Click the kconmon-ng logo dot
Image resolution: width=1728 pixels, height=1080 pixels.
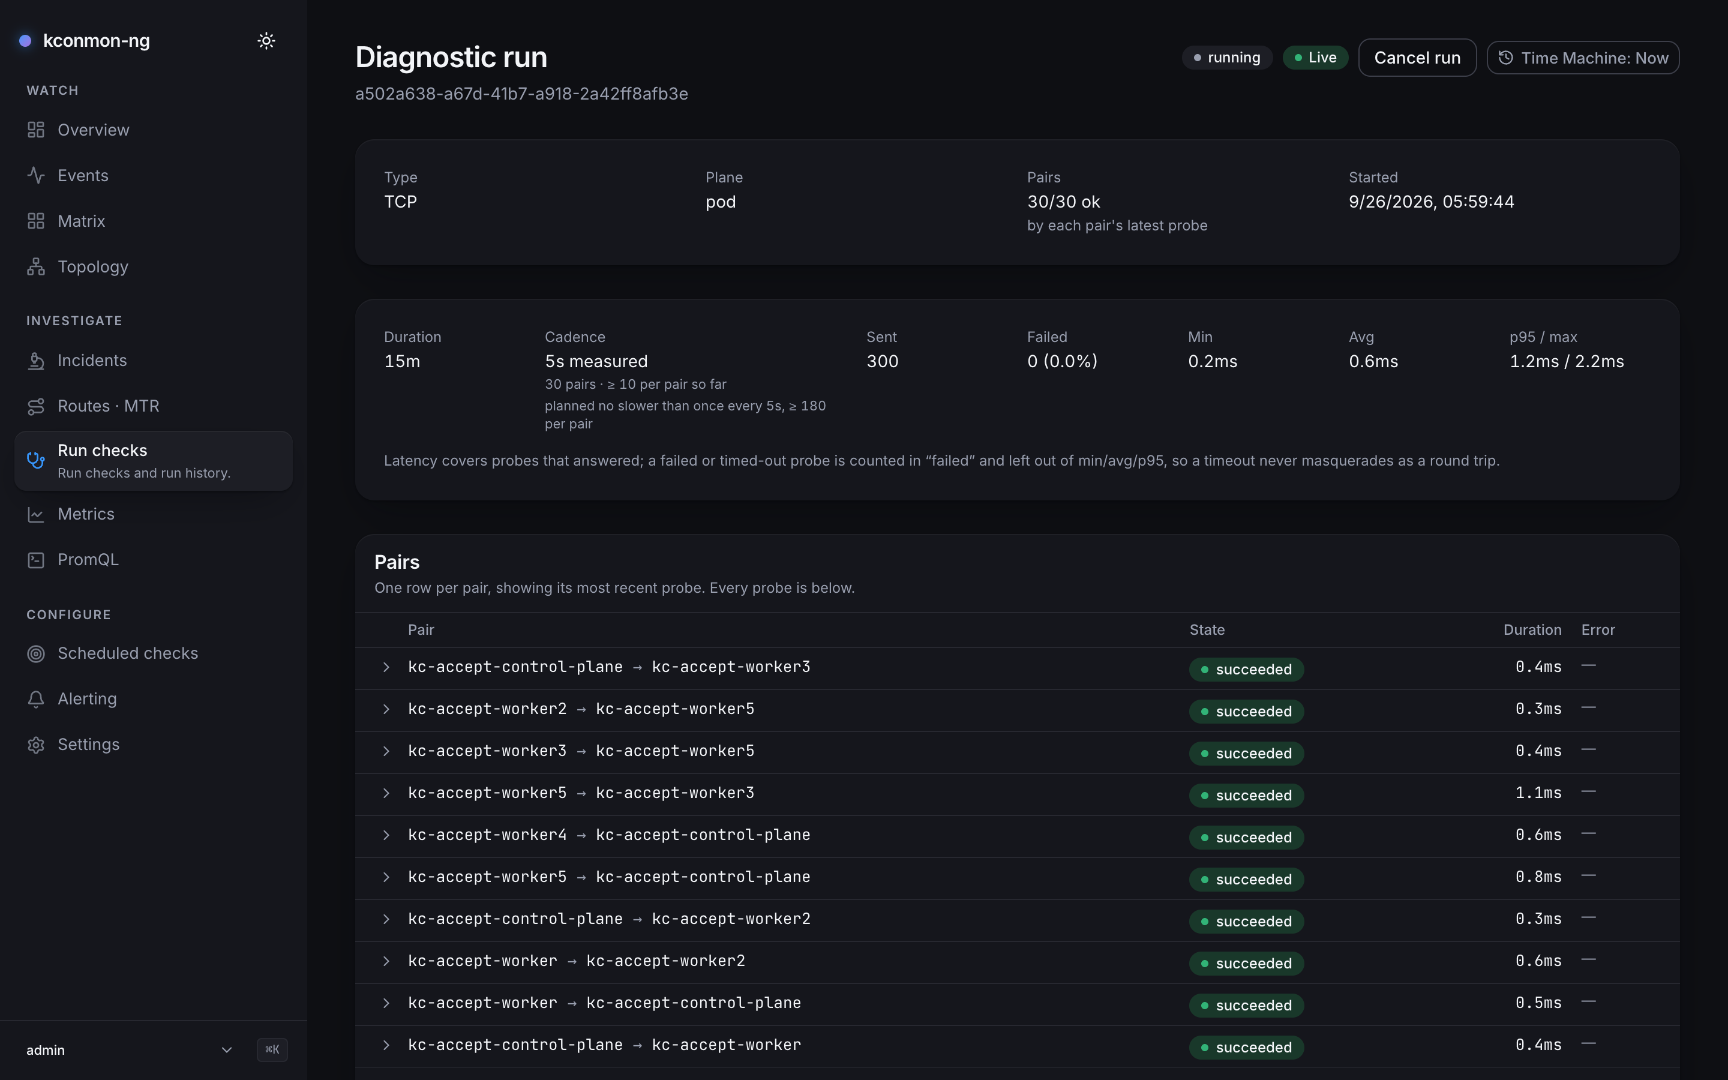point(25,41)
